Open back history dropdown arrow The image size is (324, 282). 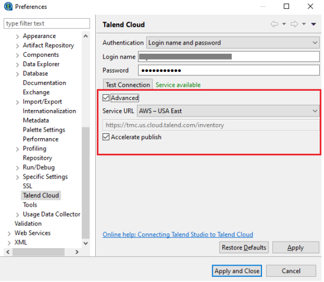pos(284,24)
